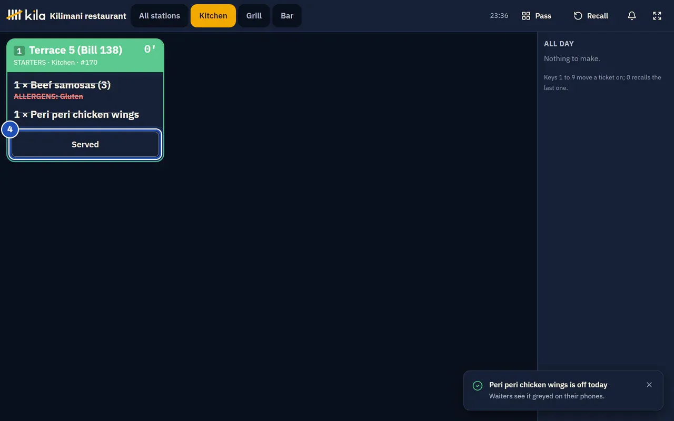Switch to the Grill tab

[254, 16]
